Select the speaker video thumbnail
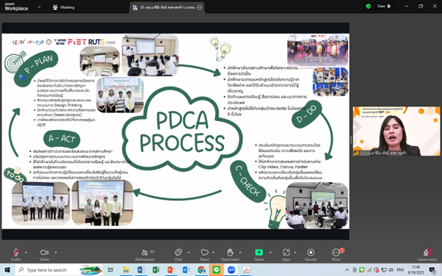The image size is (442, 276). pos(396,131)
